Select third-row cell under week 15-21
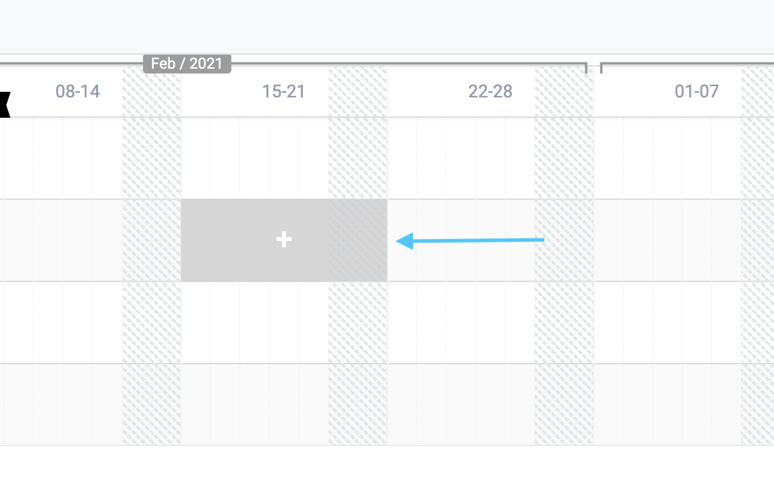Screen dimensions: 774x499 (285, 323)
